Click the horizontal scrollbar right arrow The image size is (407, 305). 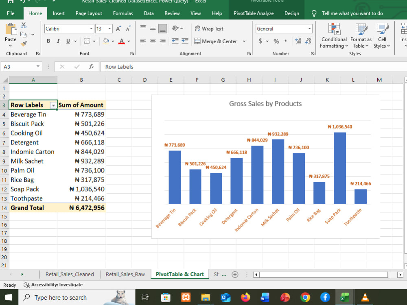[400, 274]
